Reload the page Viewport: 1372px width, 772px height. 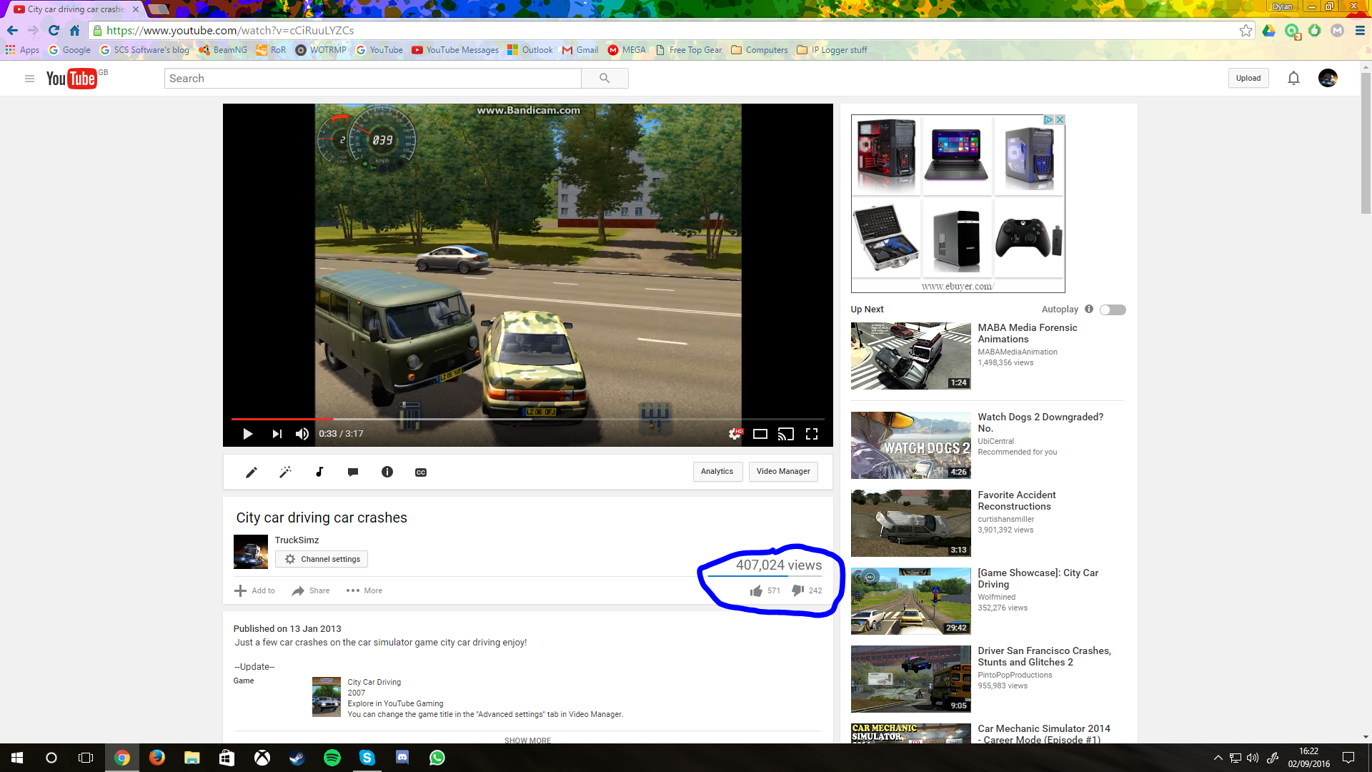pyautogui.click(x=54, y=30)
